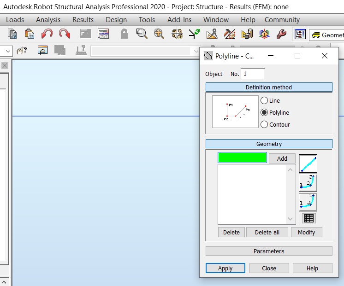The image size is (344, 286).
Task: Open the solid shapes objects icon
Action: click(247, 34)
